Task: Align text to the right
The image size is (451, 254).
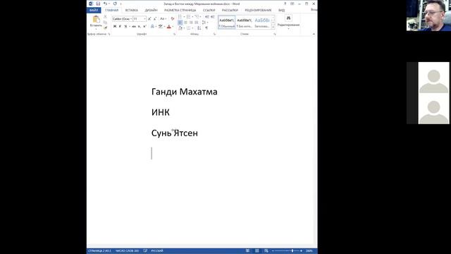Action: (191, 23)
